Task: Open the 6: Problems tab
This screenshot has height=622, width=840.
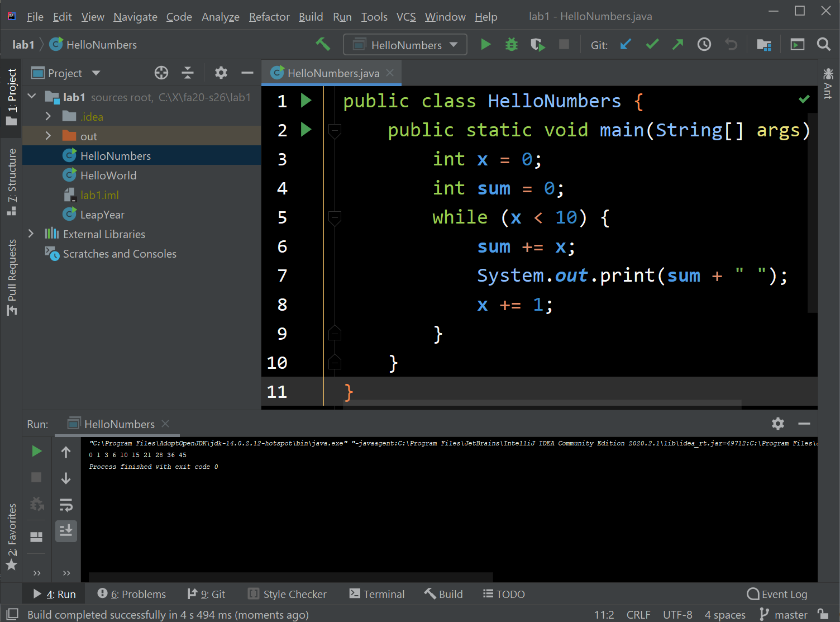Action: point(132,593)
